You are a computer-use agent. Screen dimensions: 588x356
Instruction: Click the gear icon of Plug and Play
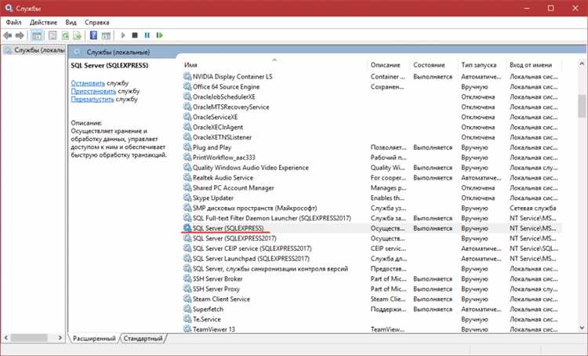pyautogui.click(x=187, y=147)
